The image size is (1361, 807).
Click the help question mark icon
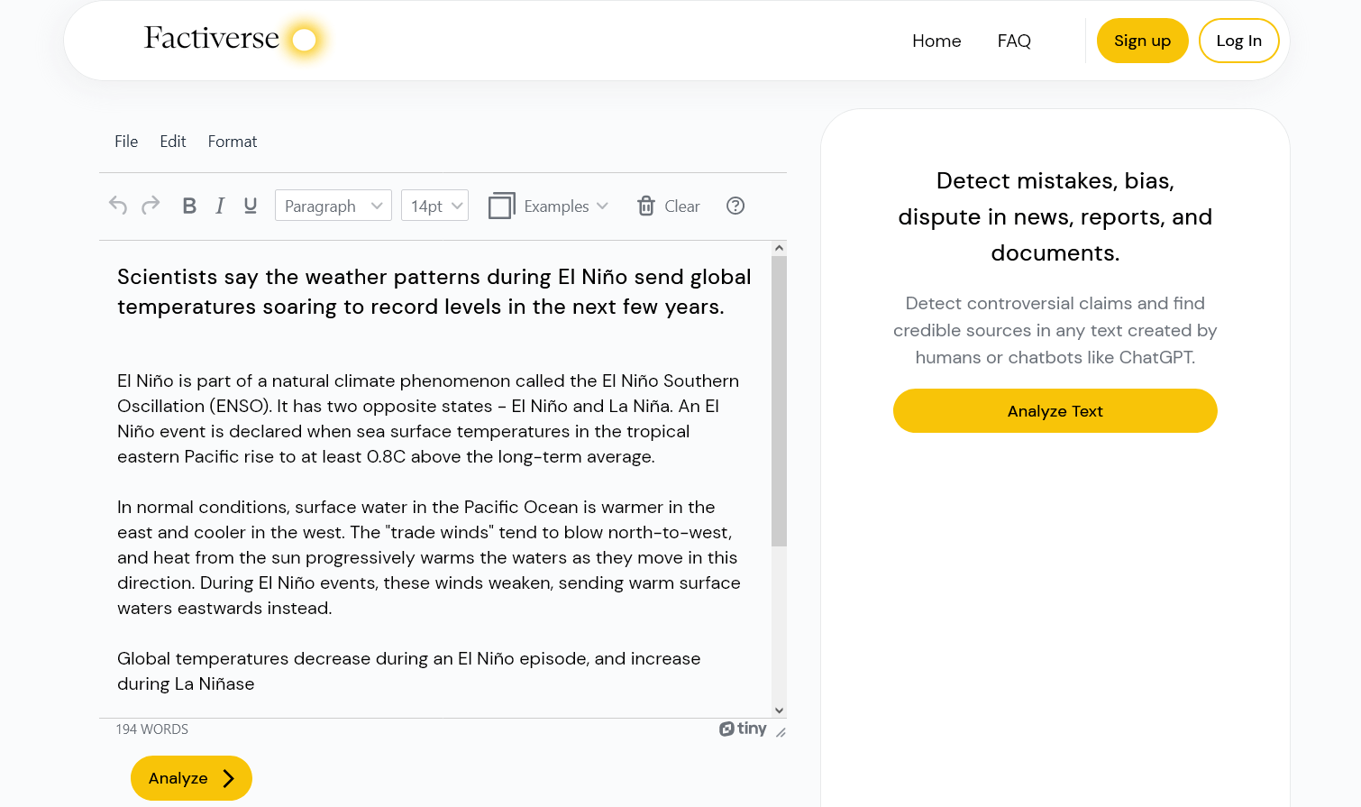tap(735, 206)
